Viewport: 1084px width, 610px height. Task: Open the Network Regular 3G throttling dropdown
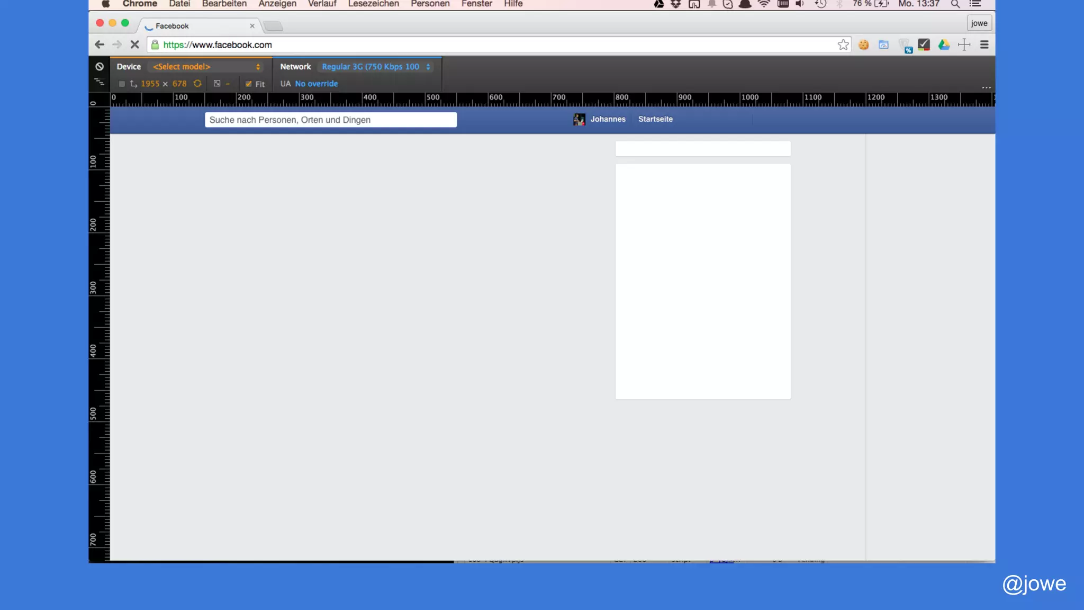[x=376, y=67]
